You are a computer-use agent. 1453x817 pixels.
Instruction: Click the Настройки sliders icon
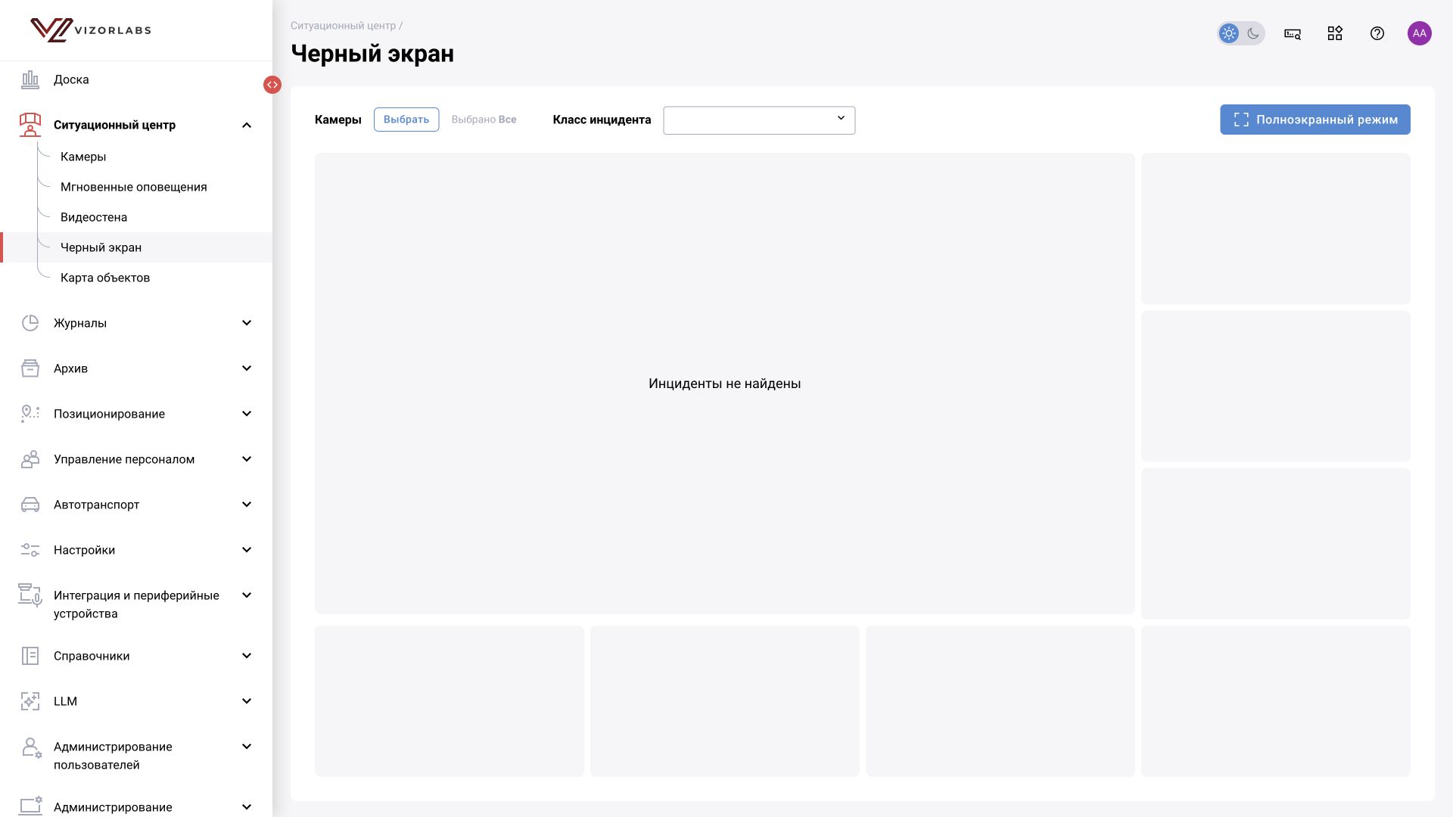click(30, 550)
